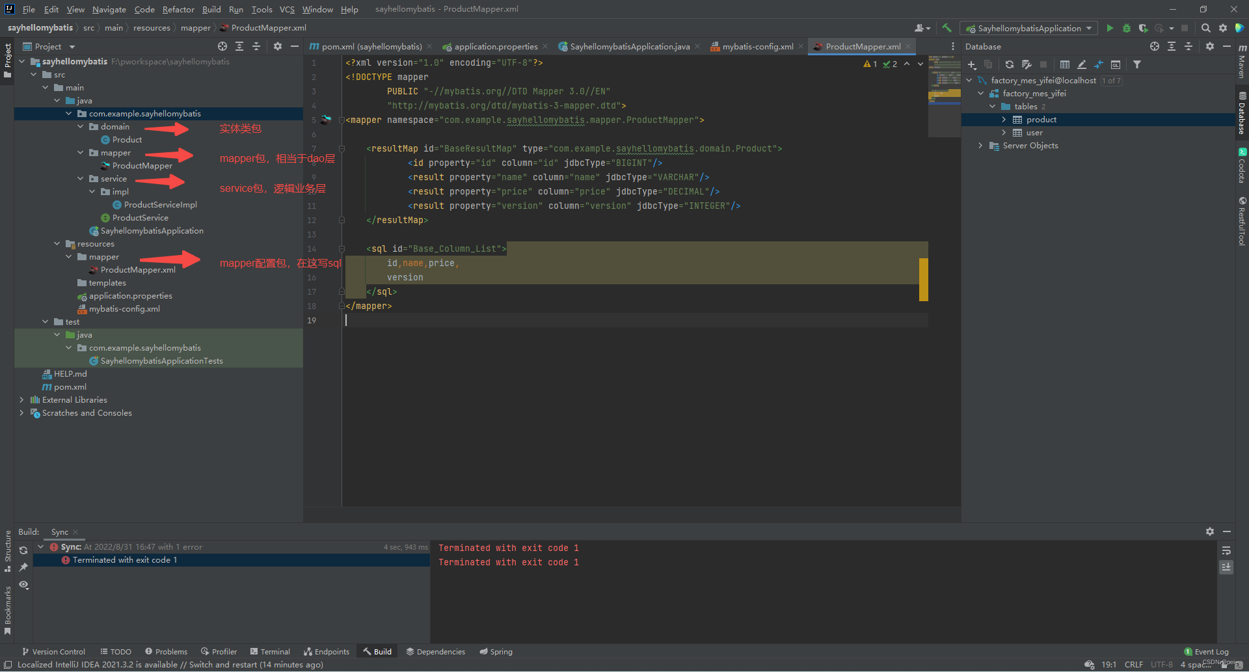Collapse the Sync build result node
Image resolution: width=1249 pixels, height=672 pixels.
tap(41, 546)
